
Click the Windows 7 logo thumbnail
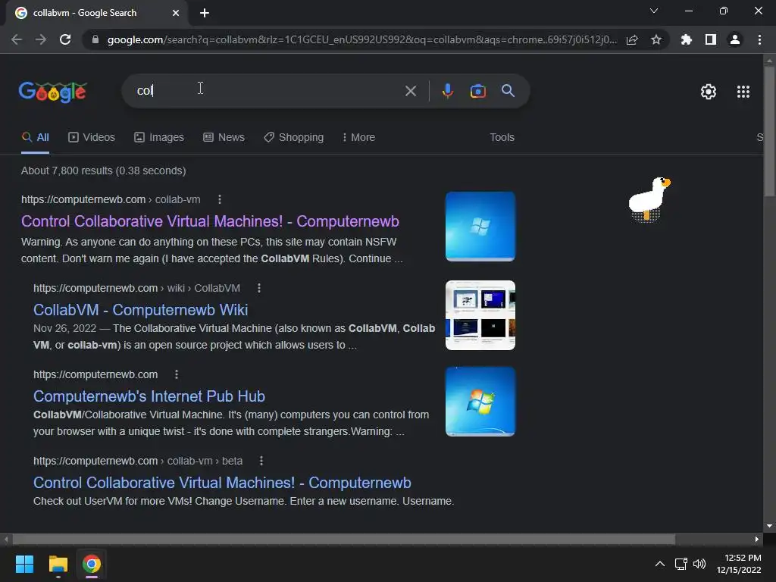(x=480, y=402)
